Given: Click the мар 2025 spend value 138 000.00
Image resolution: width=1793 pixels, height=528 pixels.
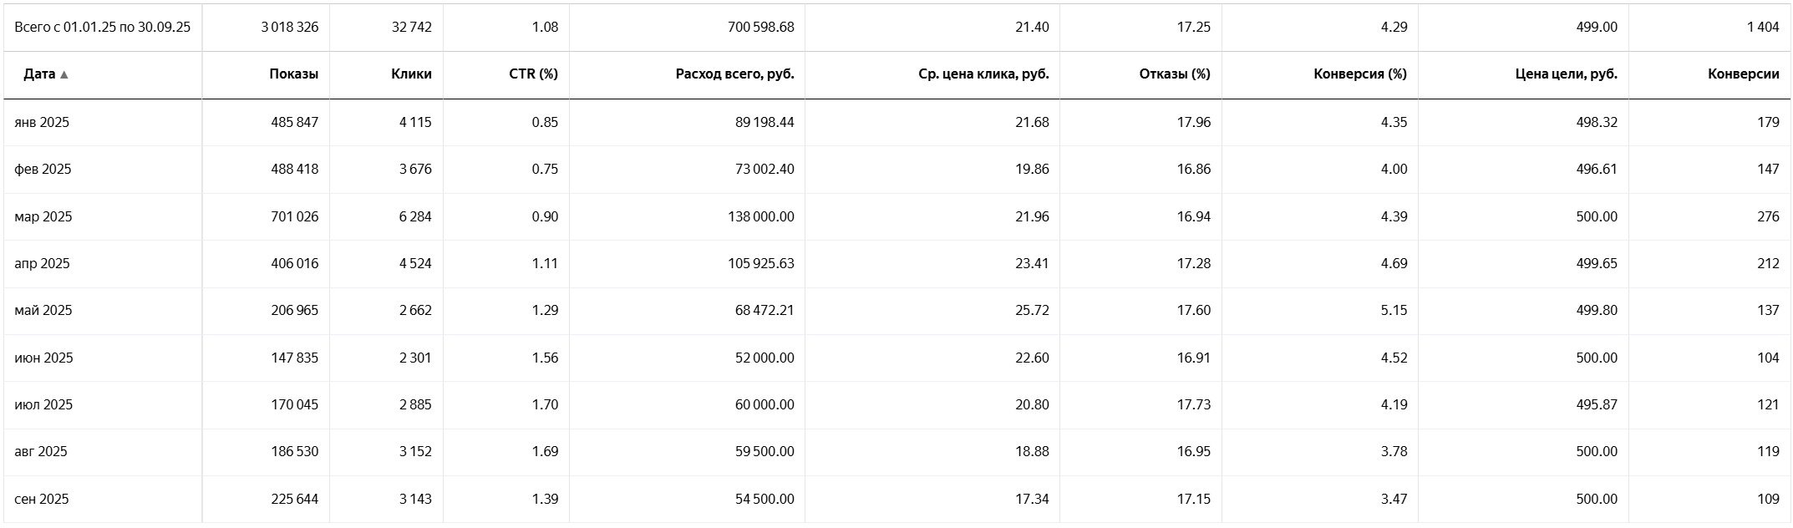Looking at the screenshot, I should click(x=760, y=216).
